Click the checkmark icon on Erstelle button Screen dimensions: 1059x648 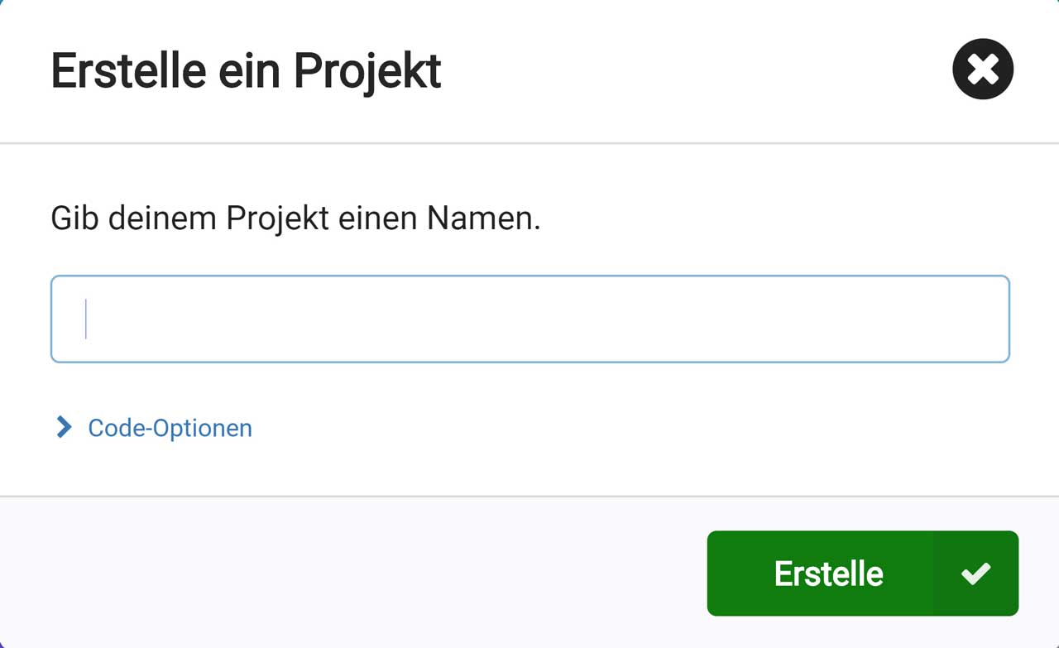pos(976,574)
